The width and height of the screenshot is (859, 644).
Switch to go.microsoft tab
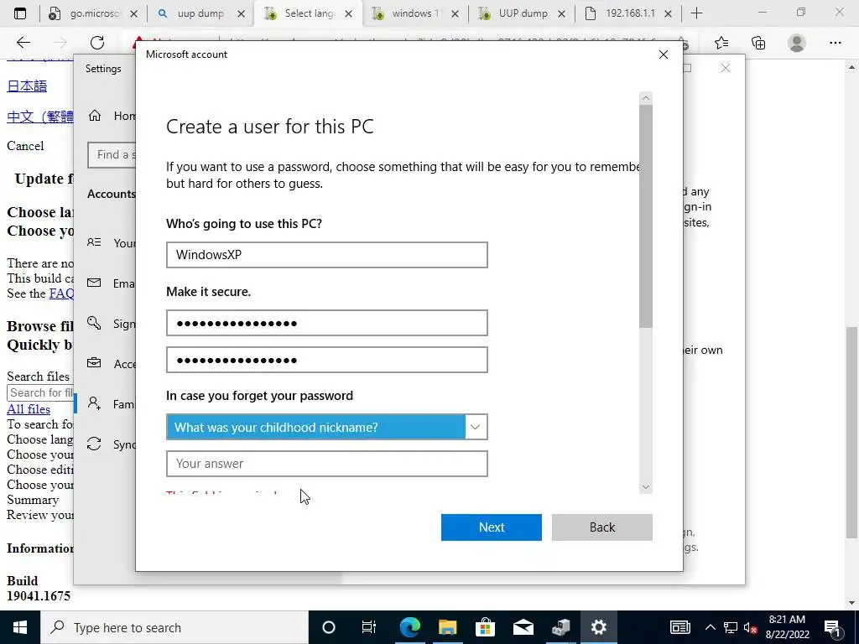(93, 14)
